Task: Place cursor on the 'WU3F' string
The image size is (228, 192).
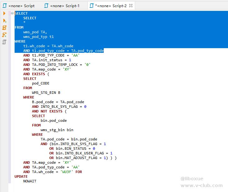Action: (66, 172)
